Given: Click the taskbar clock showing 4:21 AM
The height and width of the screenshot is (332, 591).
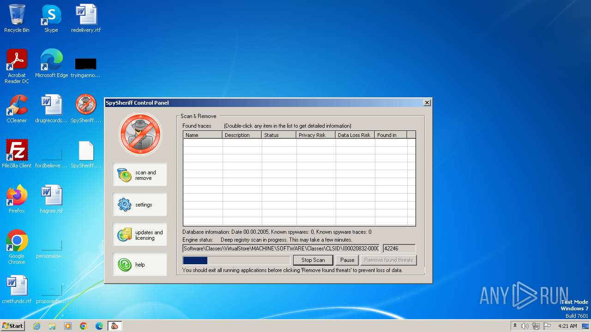Looking at the screenshot, I should tap(567, 326).
